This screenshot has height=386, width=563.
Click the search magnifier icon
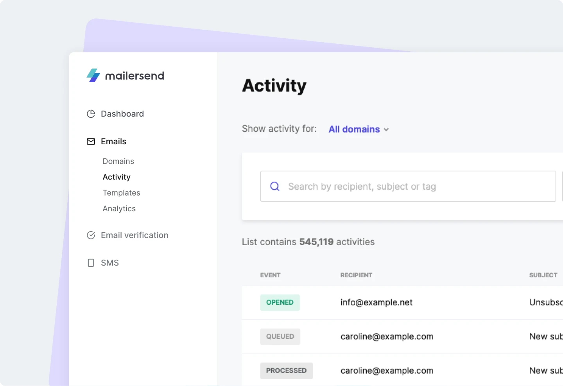(x=275, y=186)
